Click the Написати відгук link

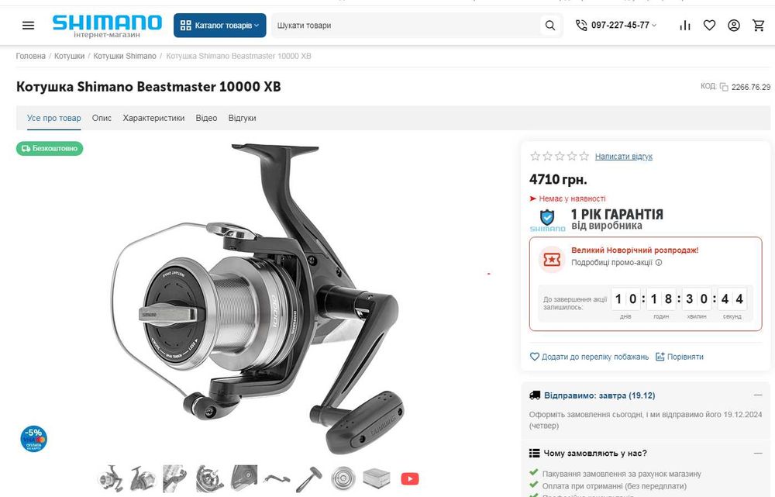coord(624,157)
